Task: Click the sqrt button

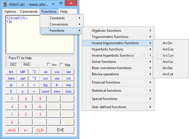Action: pyautogui.click(x=23, y=78)
